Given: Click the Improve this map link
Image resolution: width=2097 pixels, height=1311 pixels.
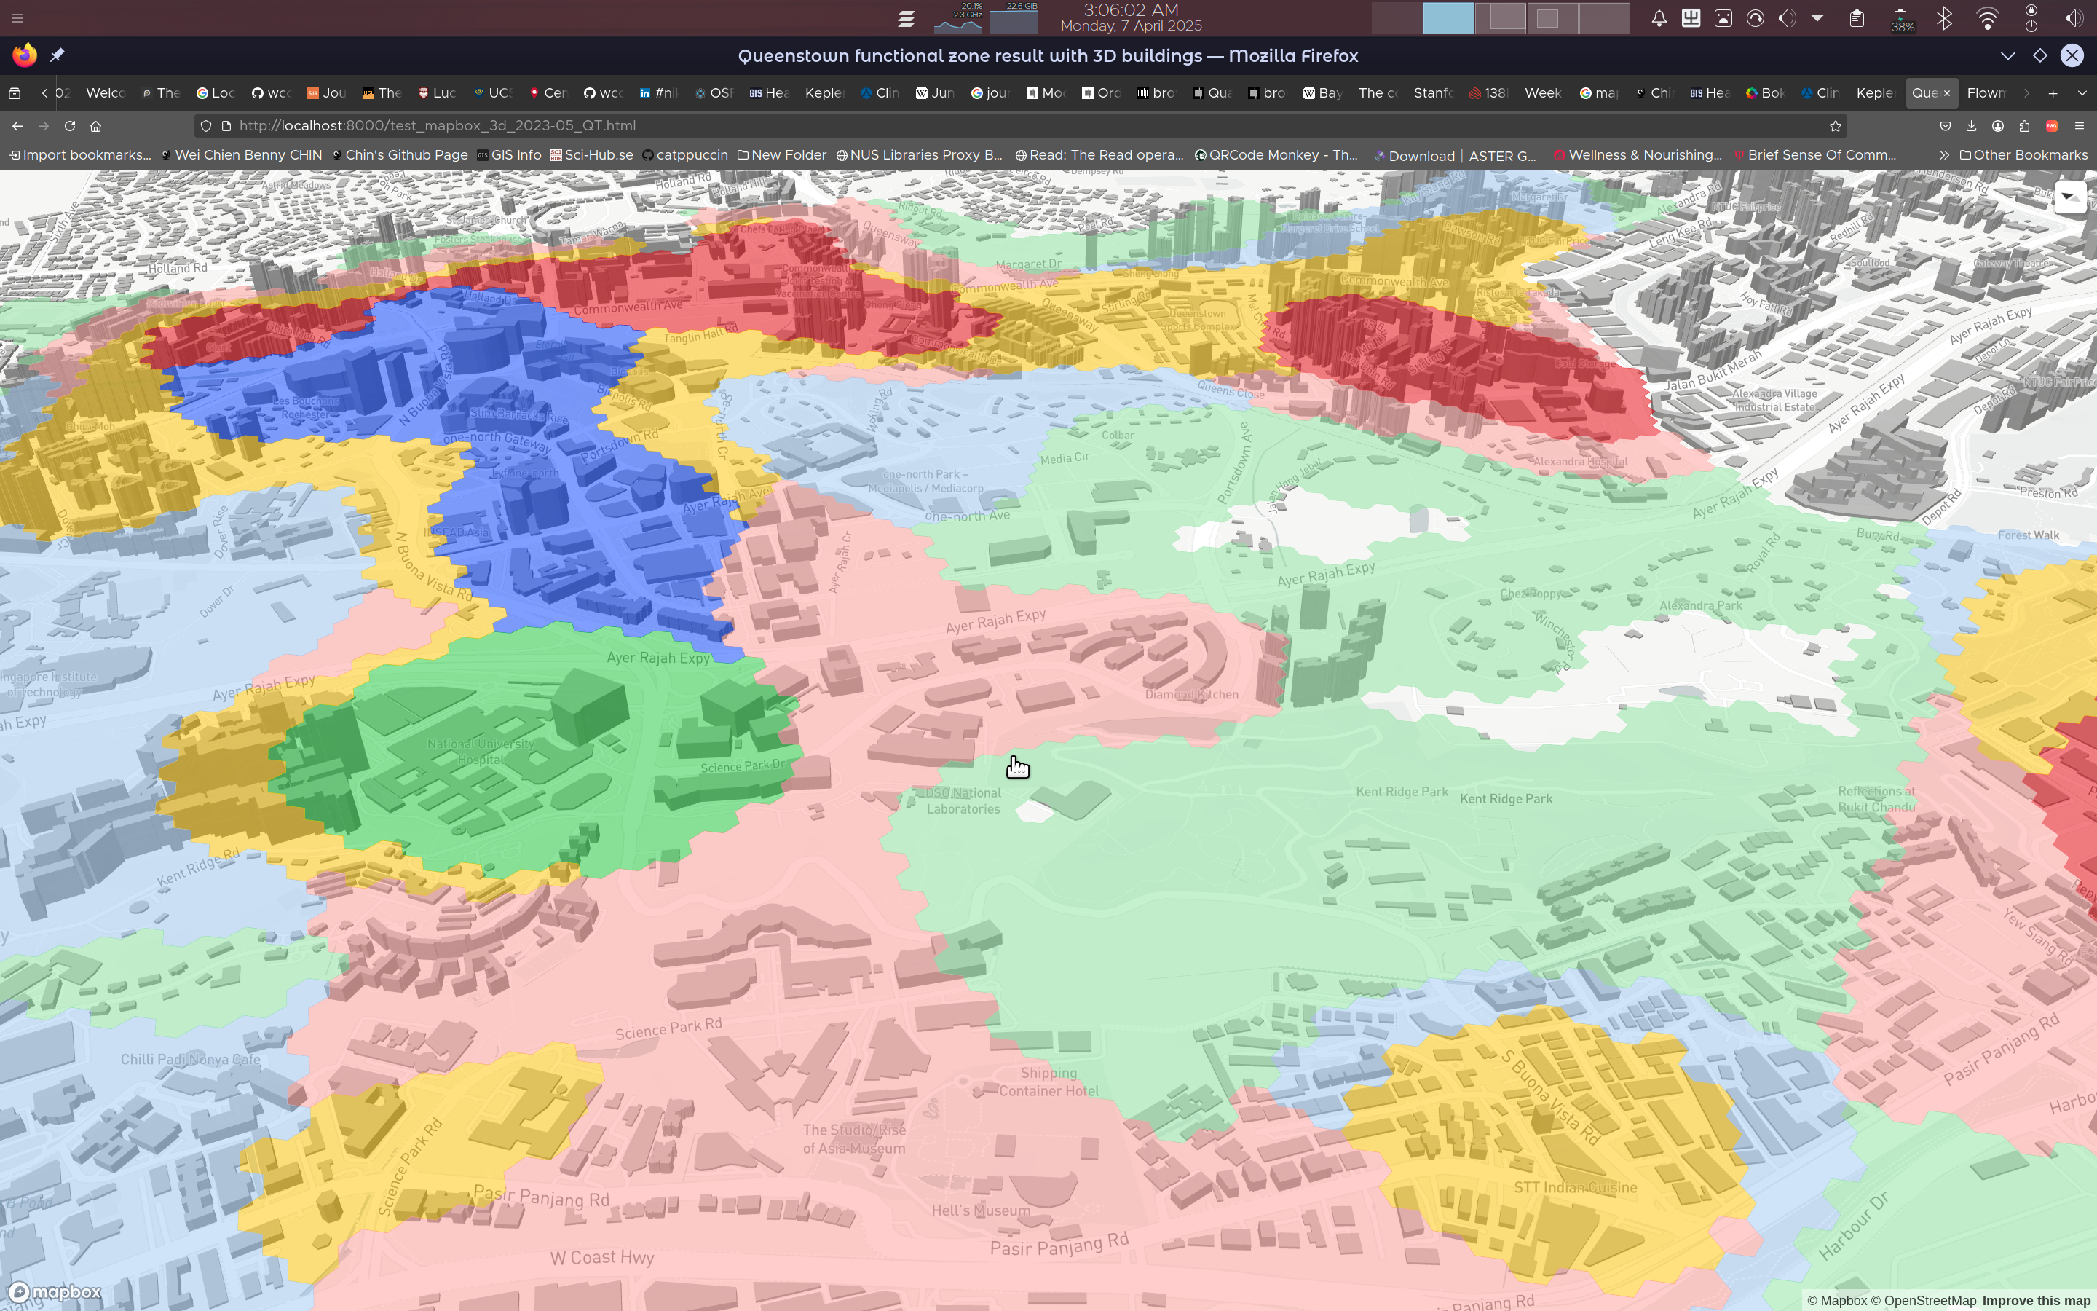Looking at the screenshot, I should (2039, 1301).
